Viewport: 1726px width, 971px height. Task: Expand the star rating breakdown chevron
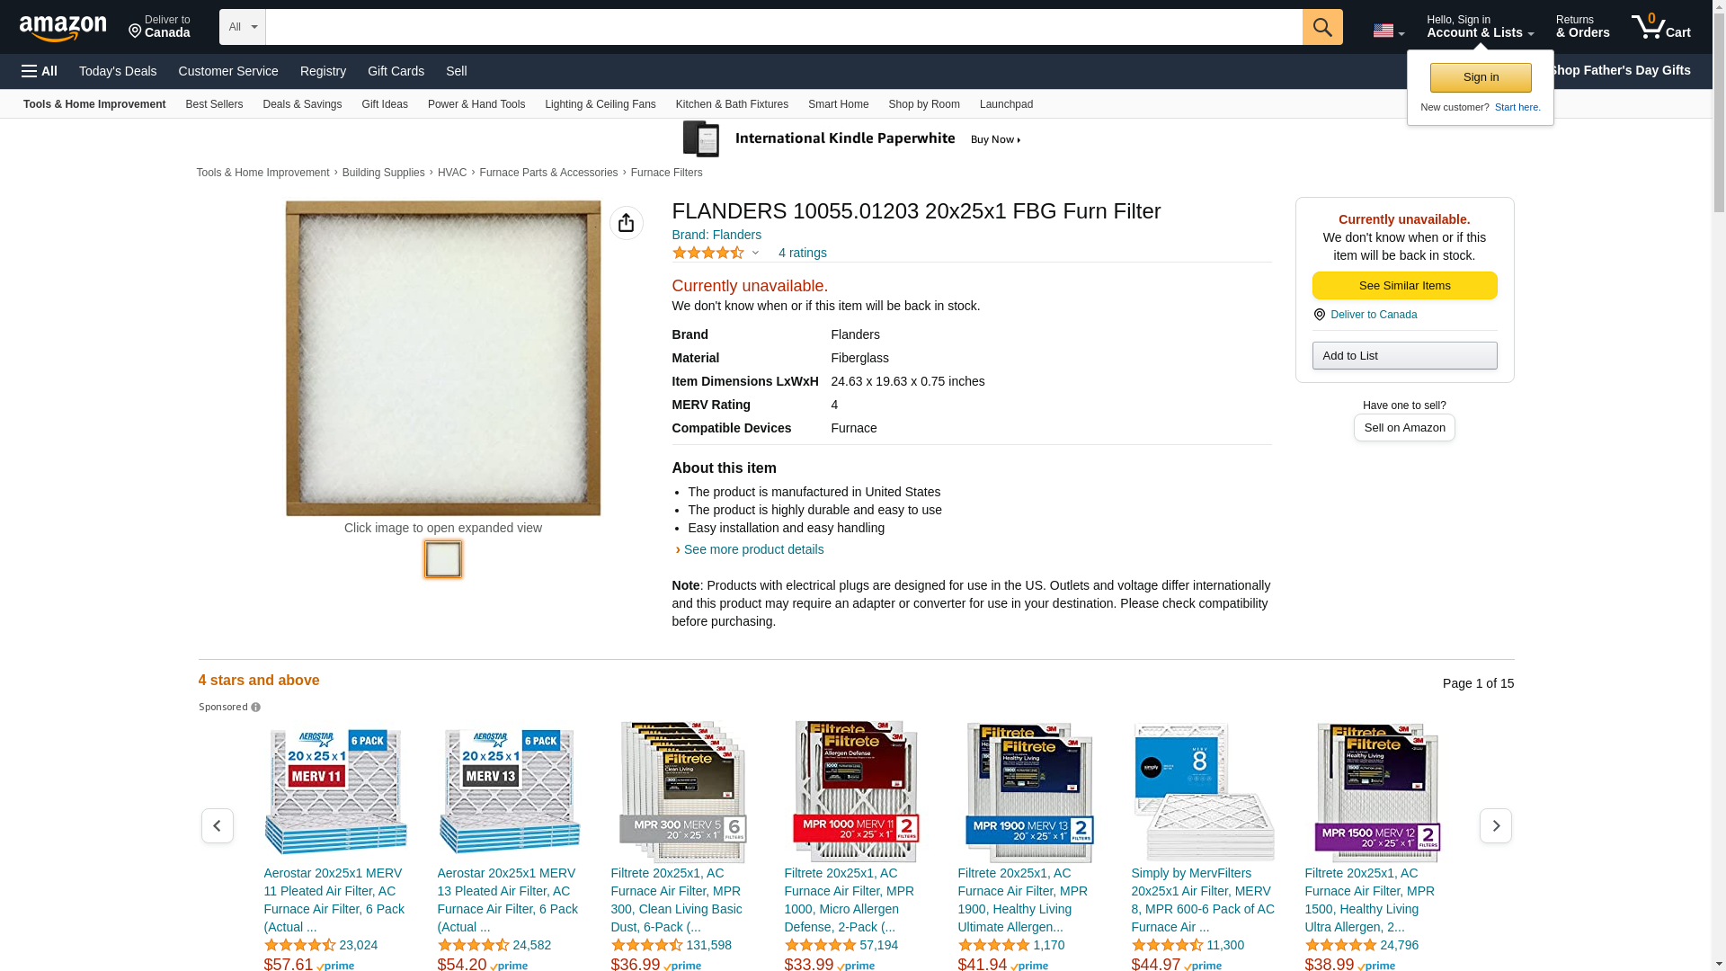tap(755, 254)
